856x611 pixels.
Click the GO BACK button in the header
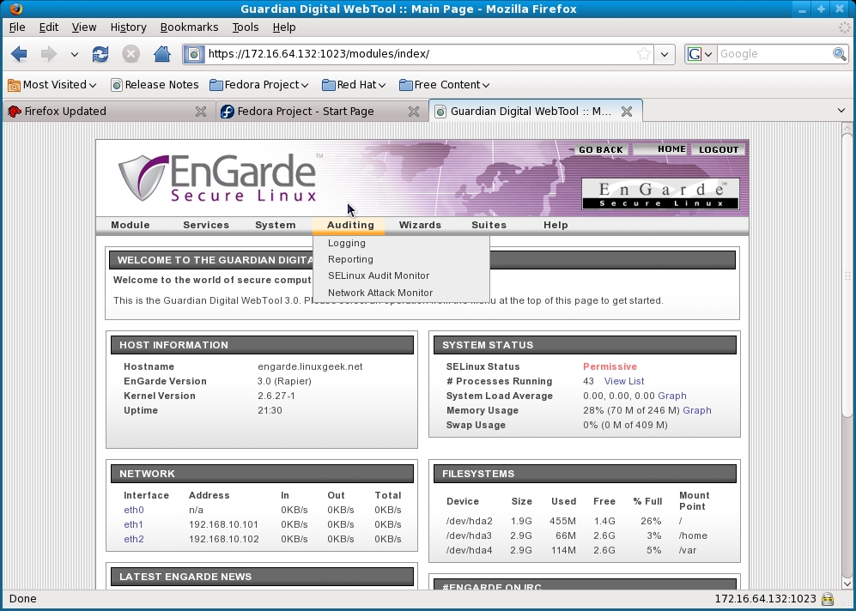tap(600, 149)
